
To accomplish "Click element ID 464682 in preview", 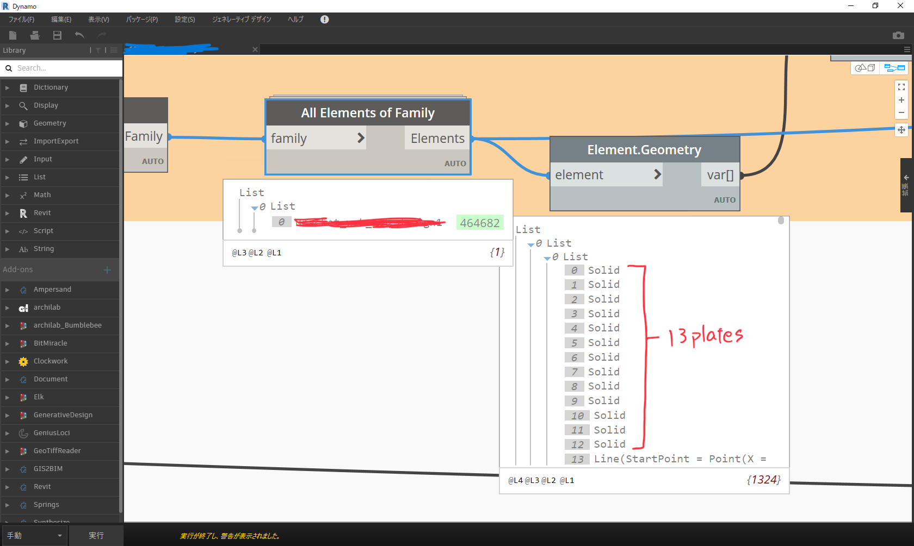I will 480,223.
